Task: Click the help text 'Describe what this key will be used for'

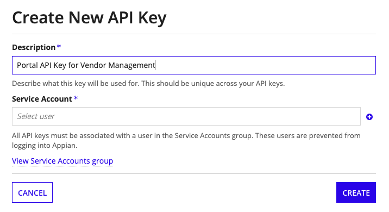Action: click(148, 83)
